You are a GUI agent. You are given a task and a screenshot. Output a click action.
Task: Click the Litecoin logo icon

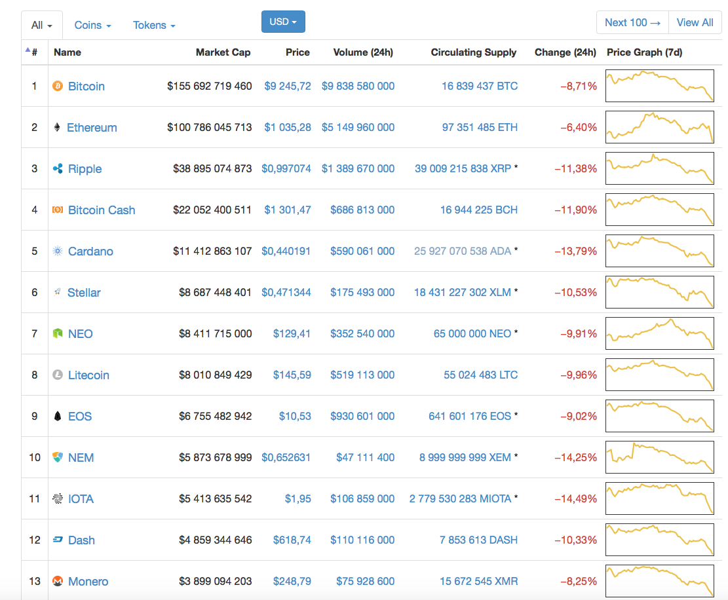click(x=58, y=375)
